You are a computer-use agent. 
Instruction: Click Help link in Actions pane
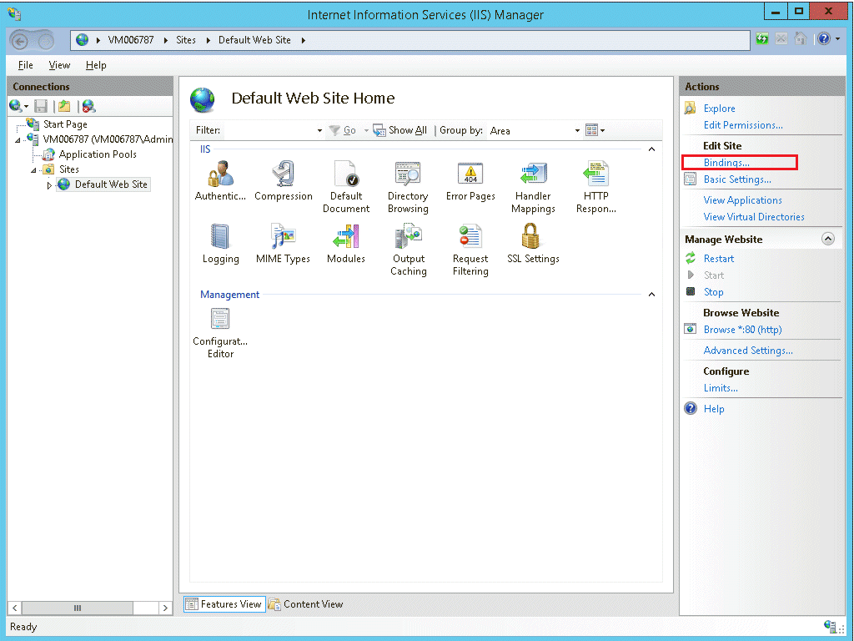[714, 409]
